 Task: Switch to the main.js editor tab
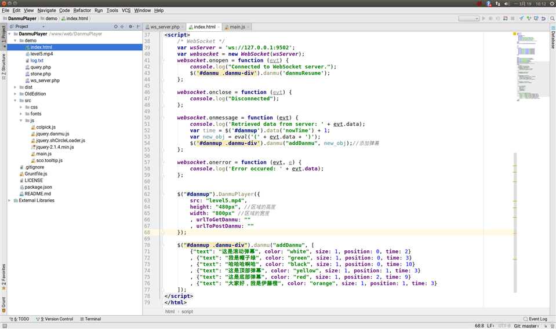click(237, 27)
